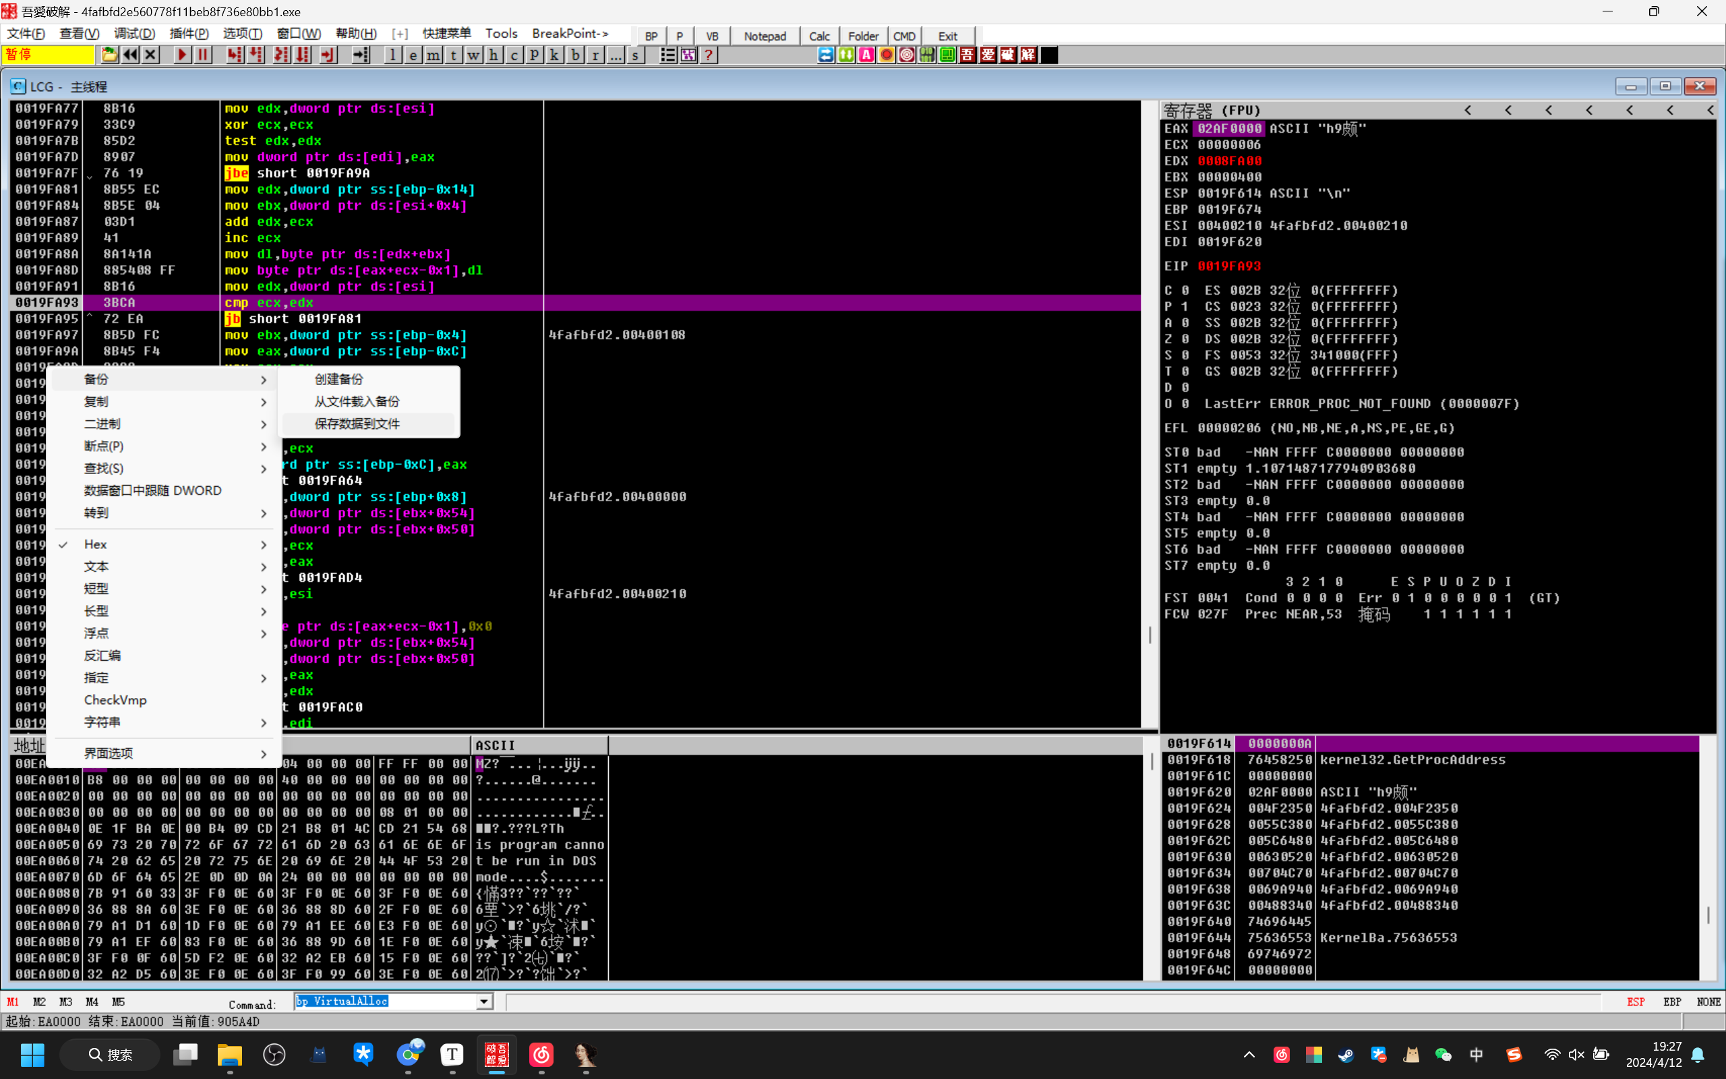1726x1079 pixels.
Task: Click the BP button in top bar
Action: (651, 36)
